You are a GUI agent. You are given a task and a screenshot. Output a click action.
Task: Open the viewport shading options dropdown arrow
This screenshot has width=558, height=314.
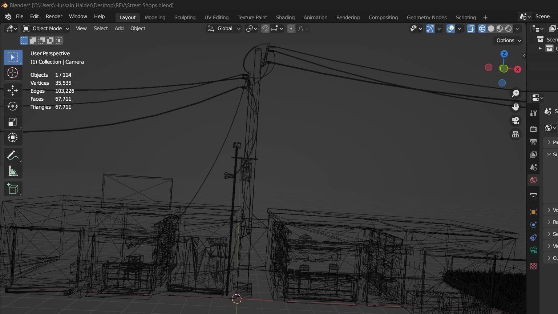point(517,28)
